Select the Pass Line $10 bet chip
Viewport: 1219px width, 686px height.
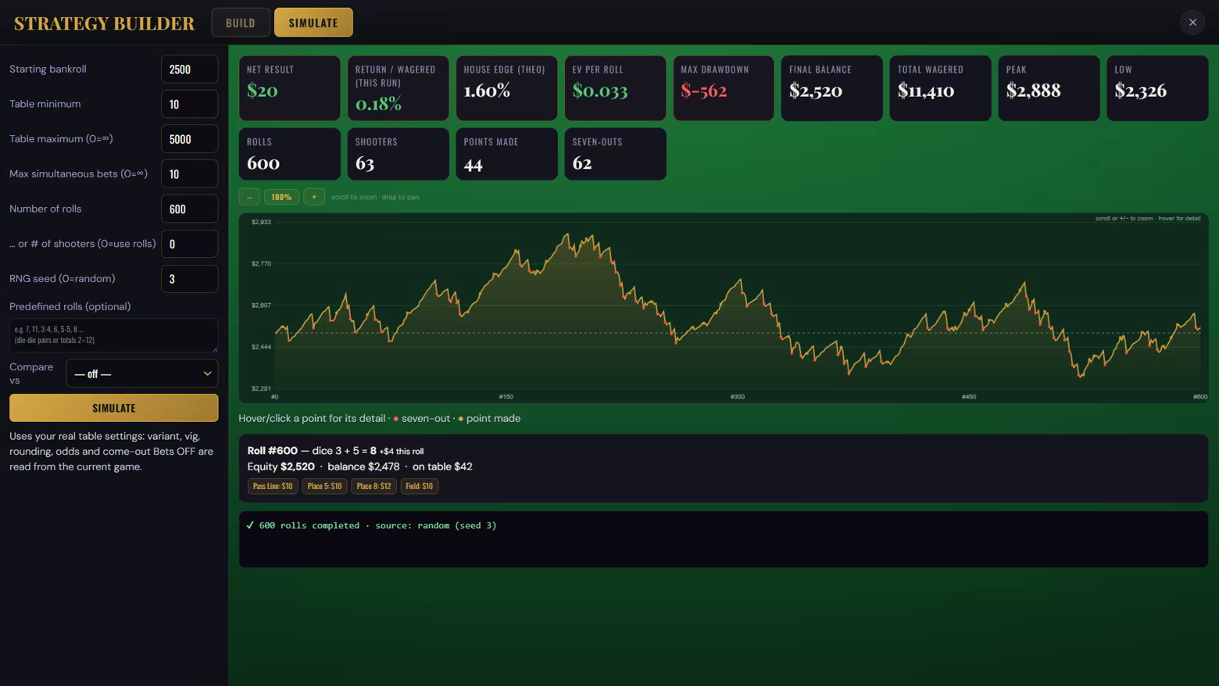[273, 486]
